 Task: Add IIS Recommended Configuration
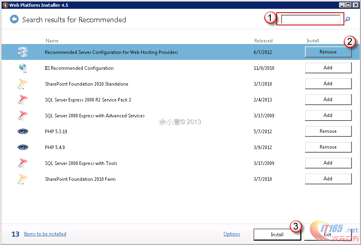(328, 68)
